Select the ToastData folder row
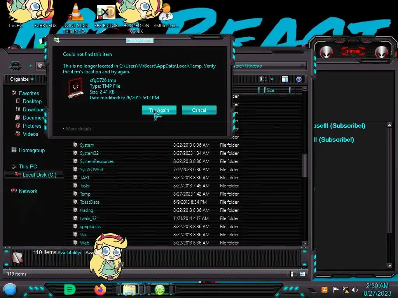398x298 pixels. click(x=183, y=202)
